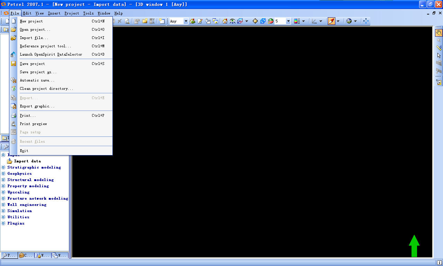The width and height of the screenshot is (443, 266).
Task: Open the arrow next to compass icon
Action: 338,21
